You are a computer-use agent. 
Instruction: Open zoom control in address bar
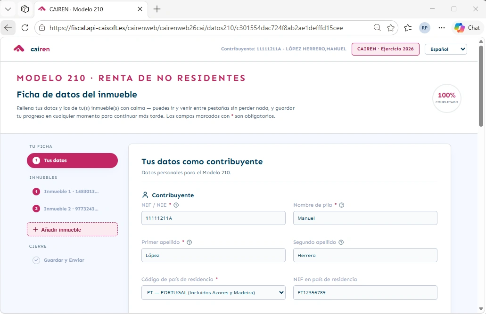377,28
